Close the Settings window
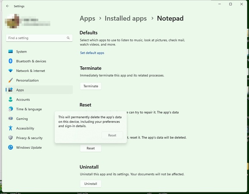This screenshot has width=249, height=194. pos(242,4)
